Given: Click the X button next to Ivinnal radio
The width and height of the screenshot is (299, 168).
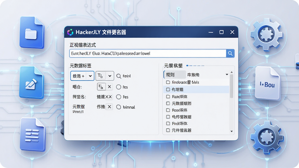Looking at the screenshot, I should click(x=109, y=107).
